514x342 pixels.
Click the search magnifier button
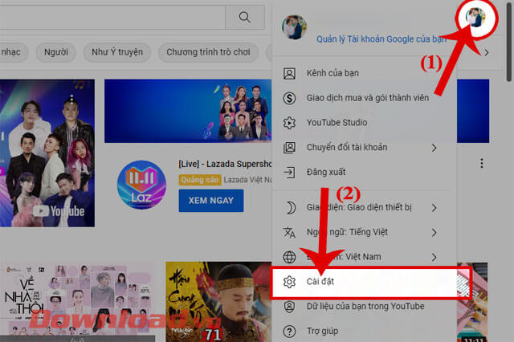pos(245,17)
